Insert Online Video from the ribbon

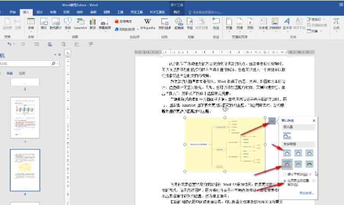[x=164, y=24]
